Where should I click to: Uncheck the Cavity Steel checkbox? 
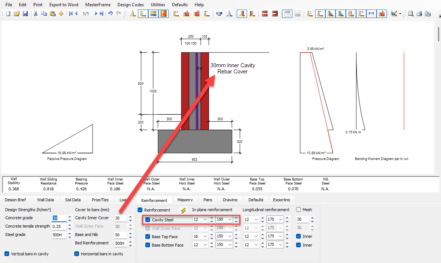[x=148, y=220]
